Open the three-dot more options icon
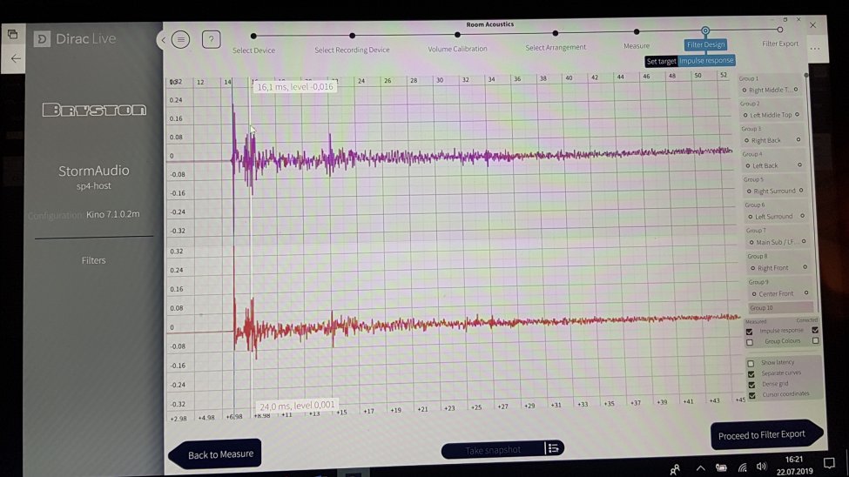The image size is (849, 477). 815,49
